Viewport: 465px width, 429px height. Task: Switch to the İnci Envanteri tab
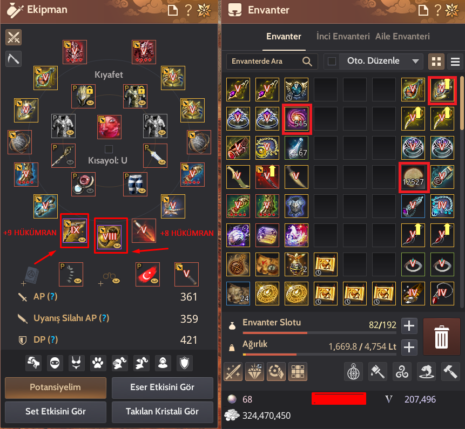pyautogui.click(x=343, y=37)
